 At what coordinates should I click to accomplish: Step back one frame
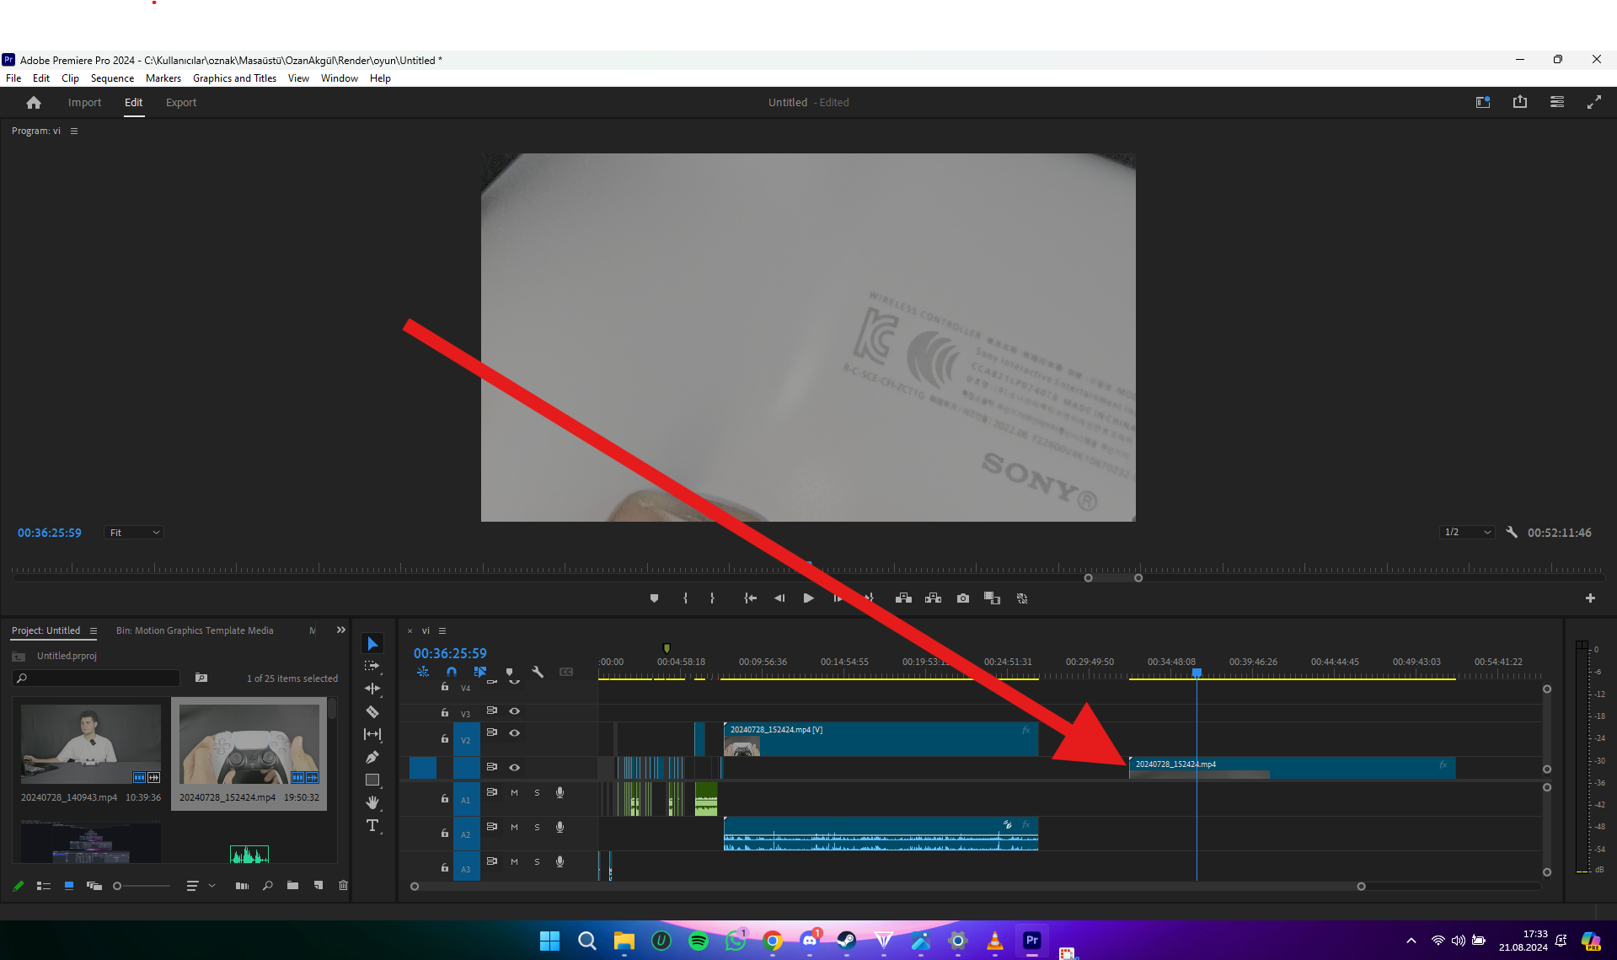(779, 598)
